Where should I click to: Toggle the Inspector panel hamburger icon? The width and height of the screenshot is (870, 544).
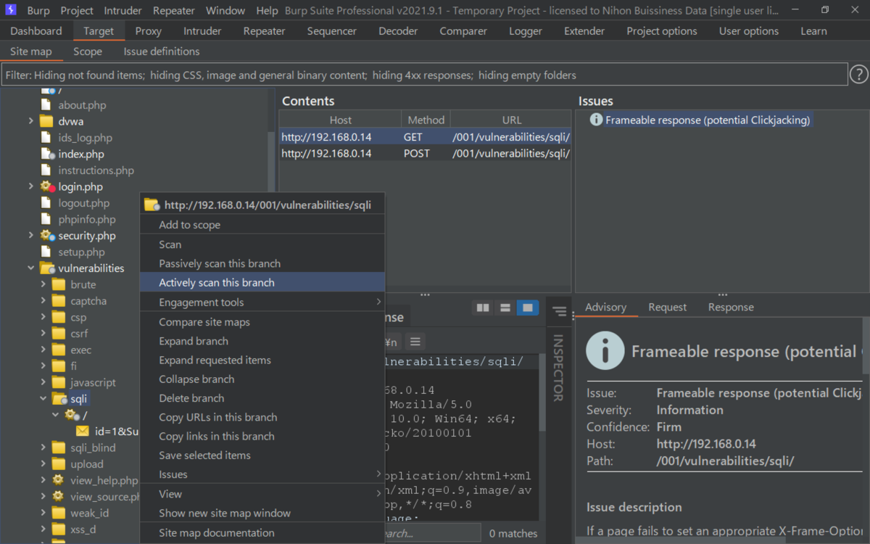[558, 311]
